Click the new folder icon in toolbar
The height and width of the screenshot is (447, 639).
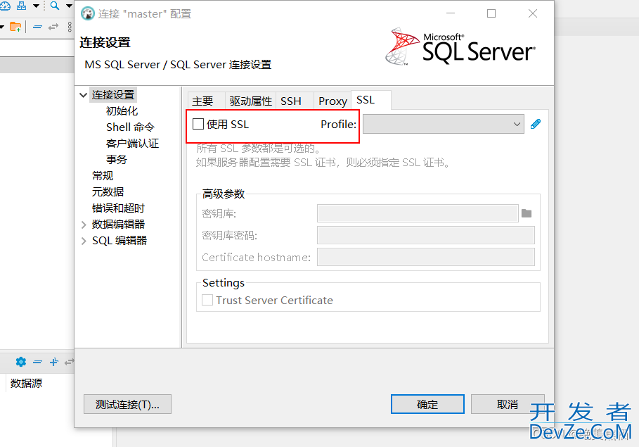coord(15,27)
